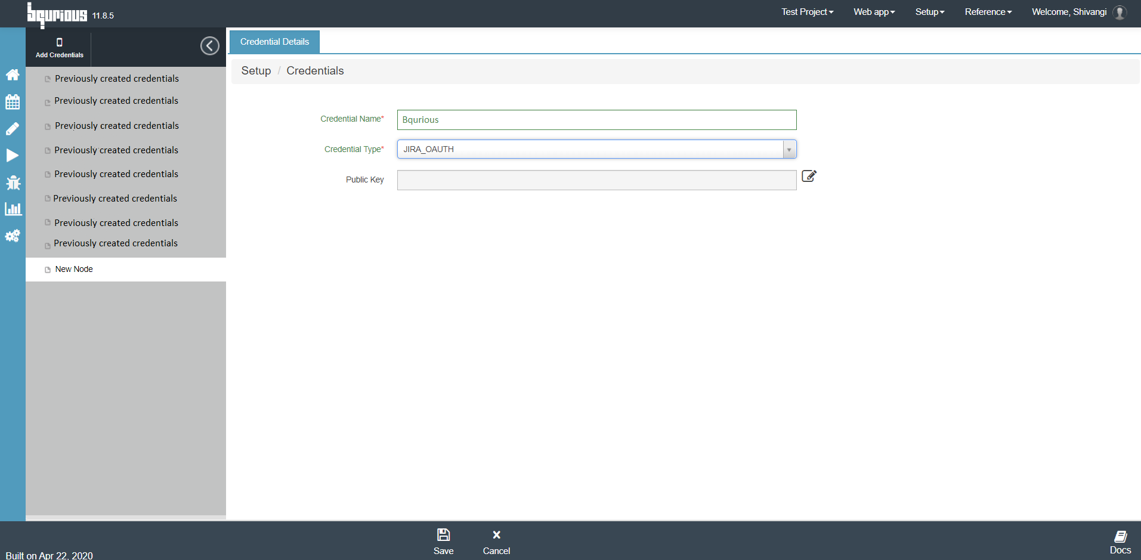Select third Previously created credentials item
Screen dimensions: 1141x560
tap(117, 126)
